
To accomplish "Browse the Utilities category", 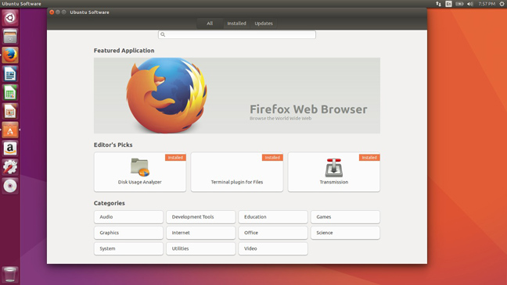I will (x=201, y=248).
